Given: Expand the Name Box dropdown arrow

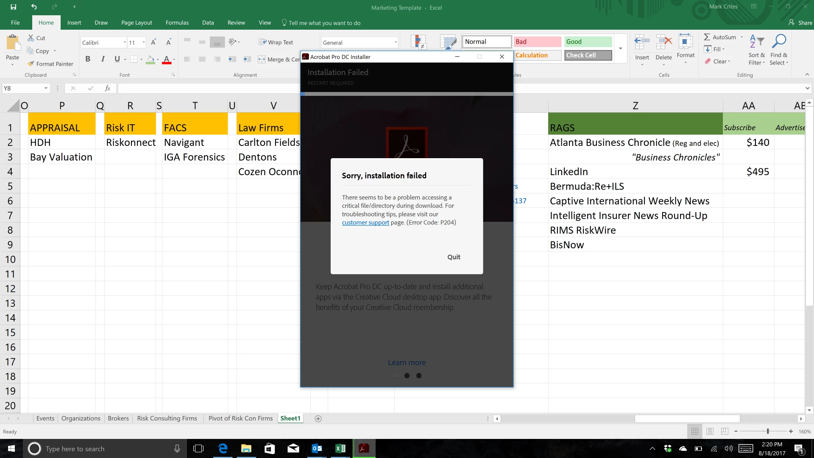Looking at the screenshot, I should [x=46, y=88].
